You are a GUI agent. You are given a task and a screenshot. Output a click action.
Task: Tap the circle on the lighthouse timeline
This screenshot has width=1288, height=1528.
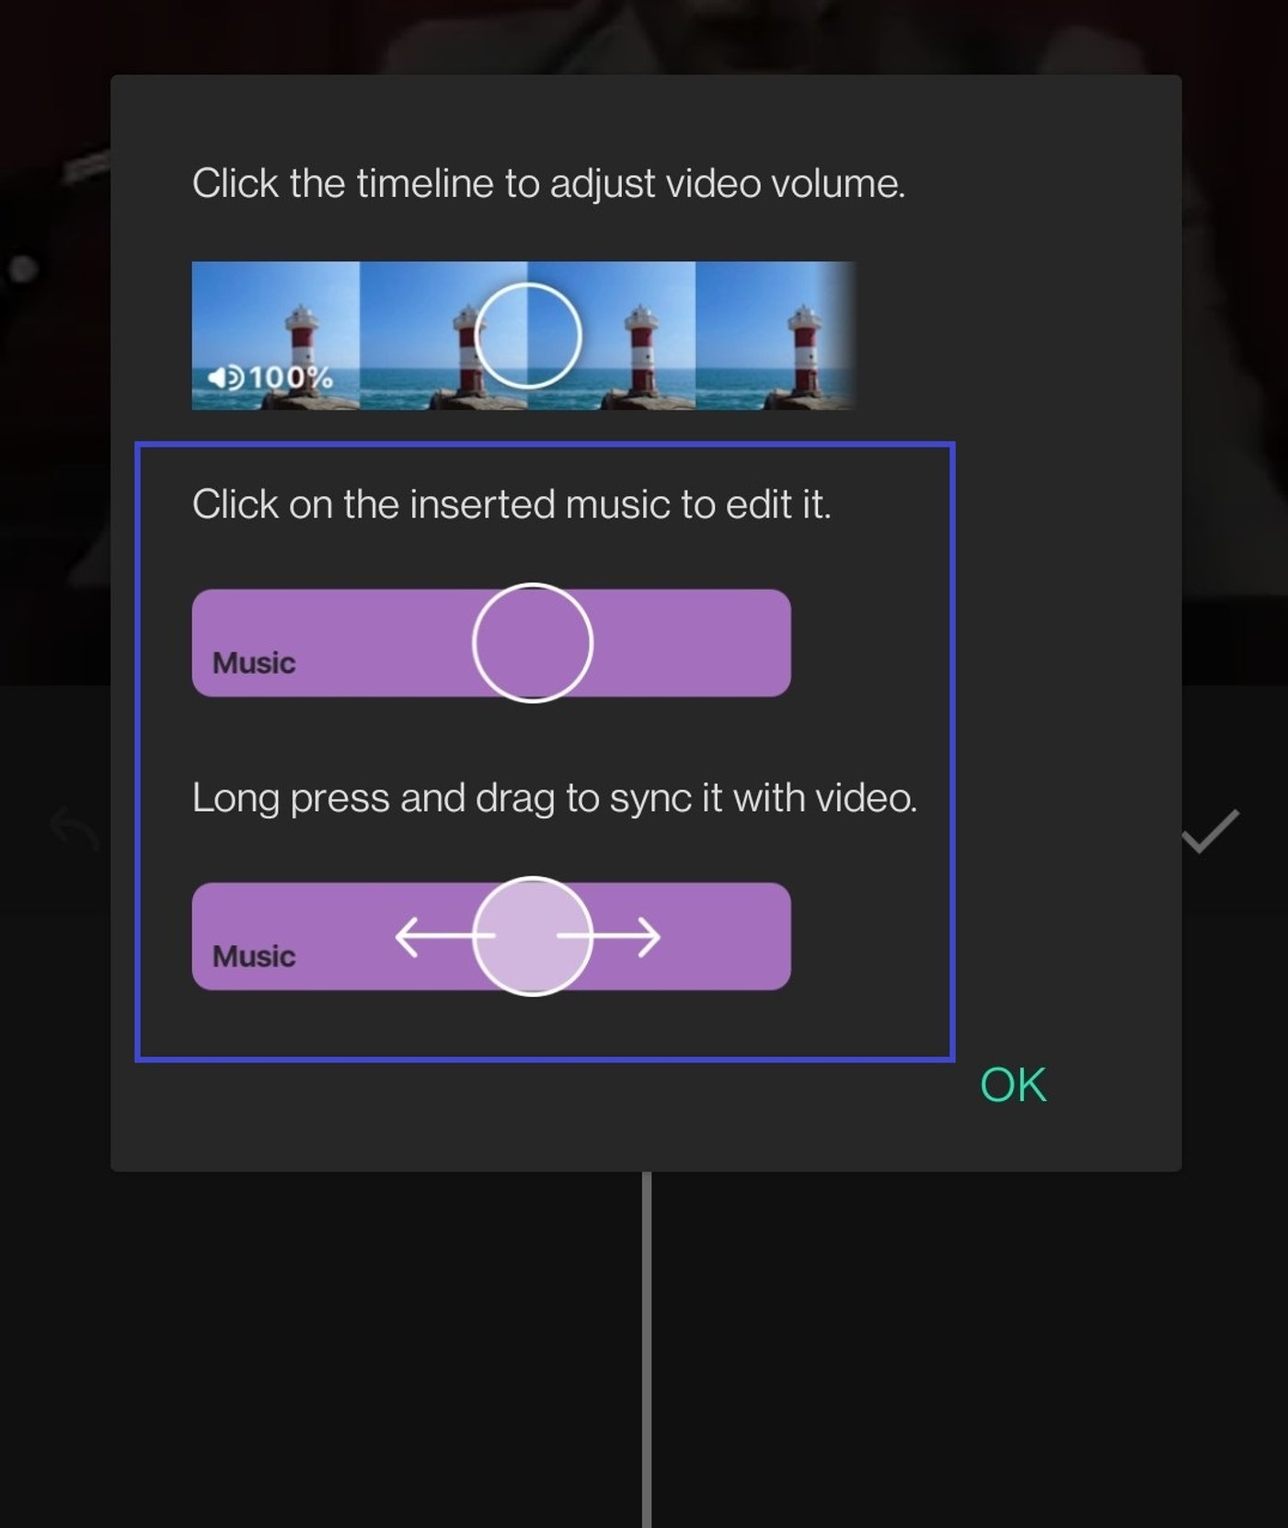(x=528, y=336)
